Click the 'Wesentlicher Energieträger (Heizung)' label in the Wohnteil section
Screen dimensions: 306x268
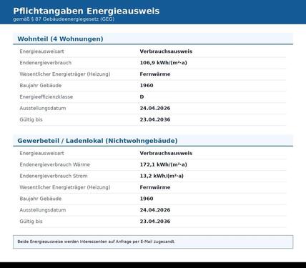coord(65,74)
